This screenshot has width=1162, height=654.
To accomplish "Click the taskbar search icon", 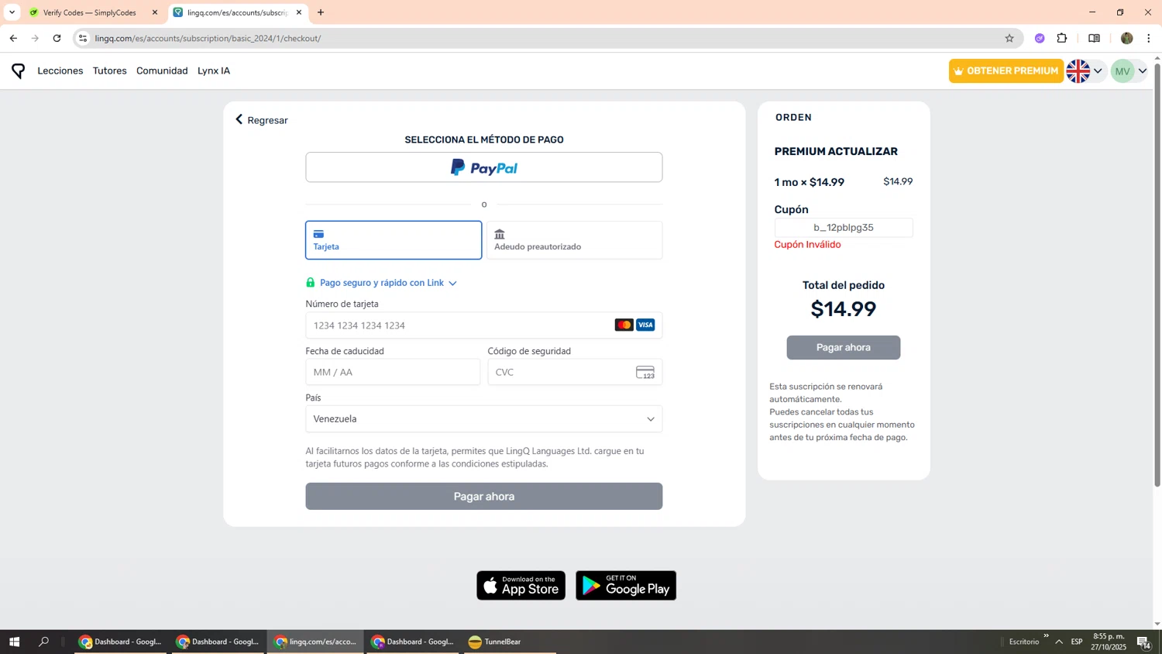I will tap(44, 642).
